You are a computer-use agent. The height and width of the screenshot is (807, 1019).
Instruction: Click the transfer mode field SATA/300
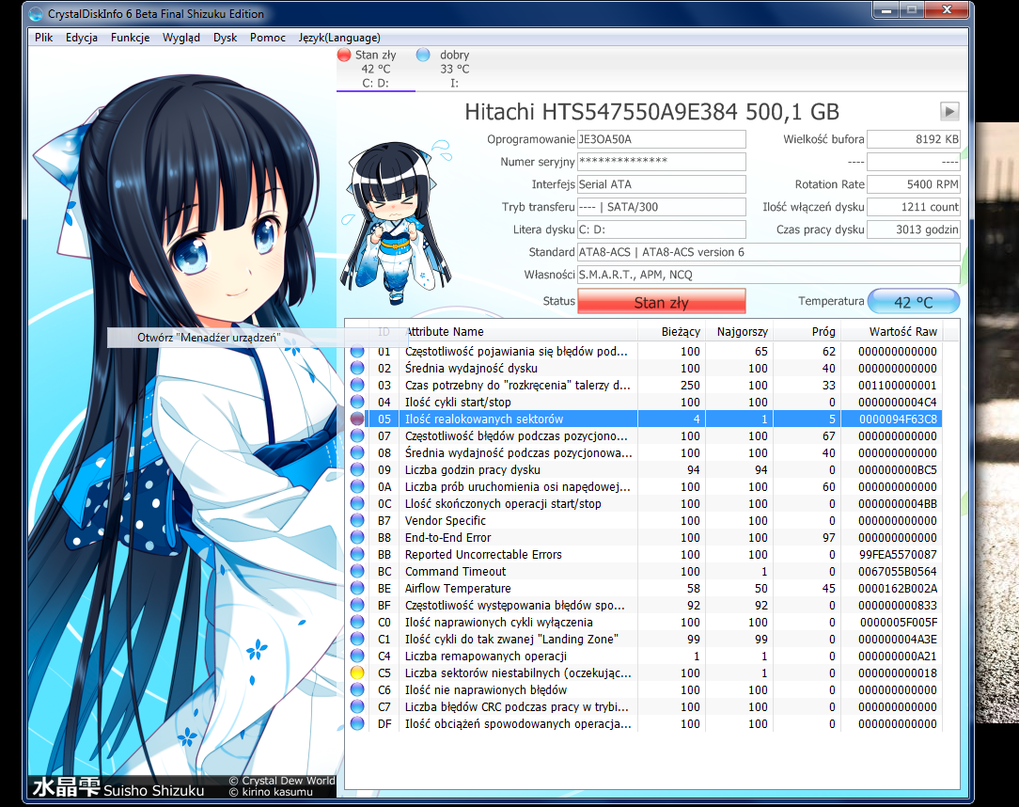662,207
